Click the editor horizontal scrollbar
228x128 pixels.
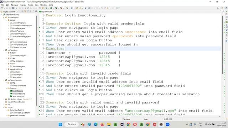(133, 116)
